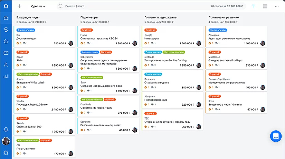Click comments icon on Отрисовка лендинга card
This screenshot has width=285, height=159.
[x=152, y=87]
